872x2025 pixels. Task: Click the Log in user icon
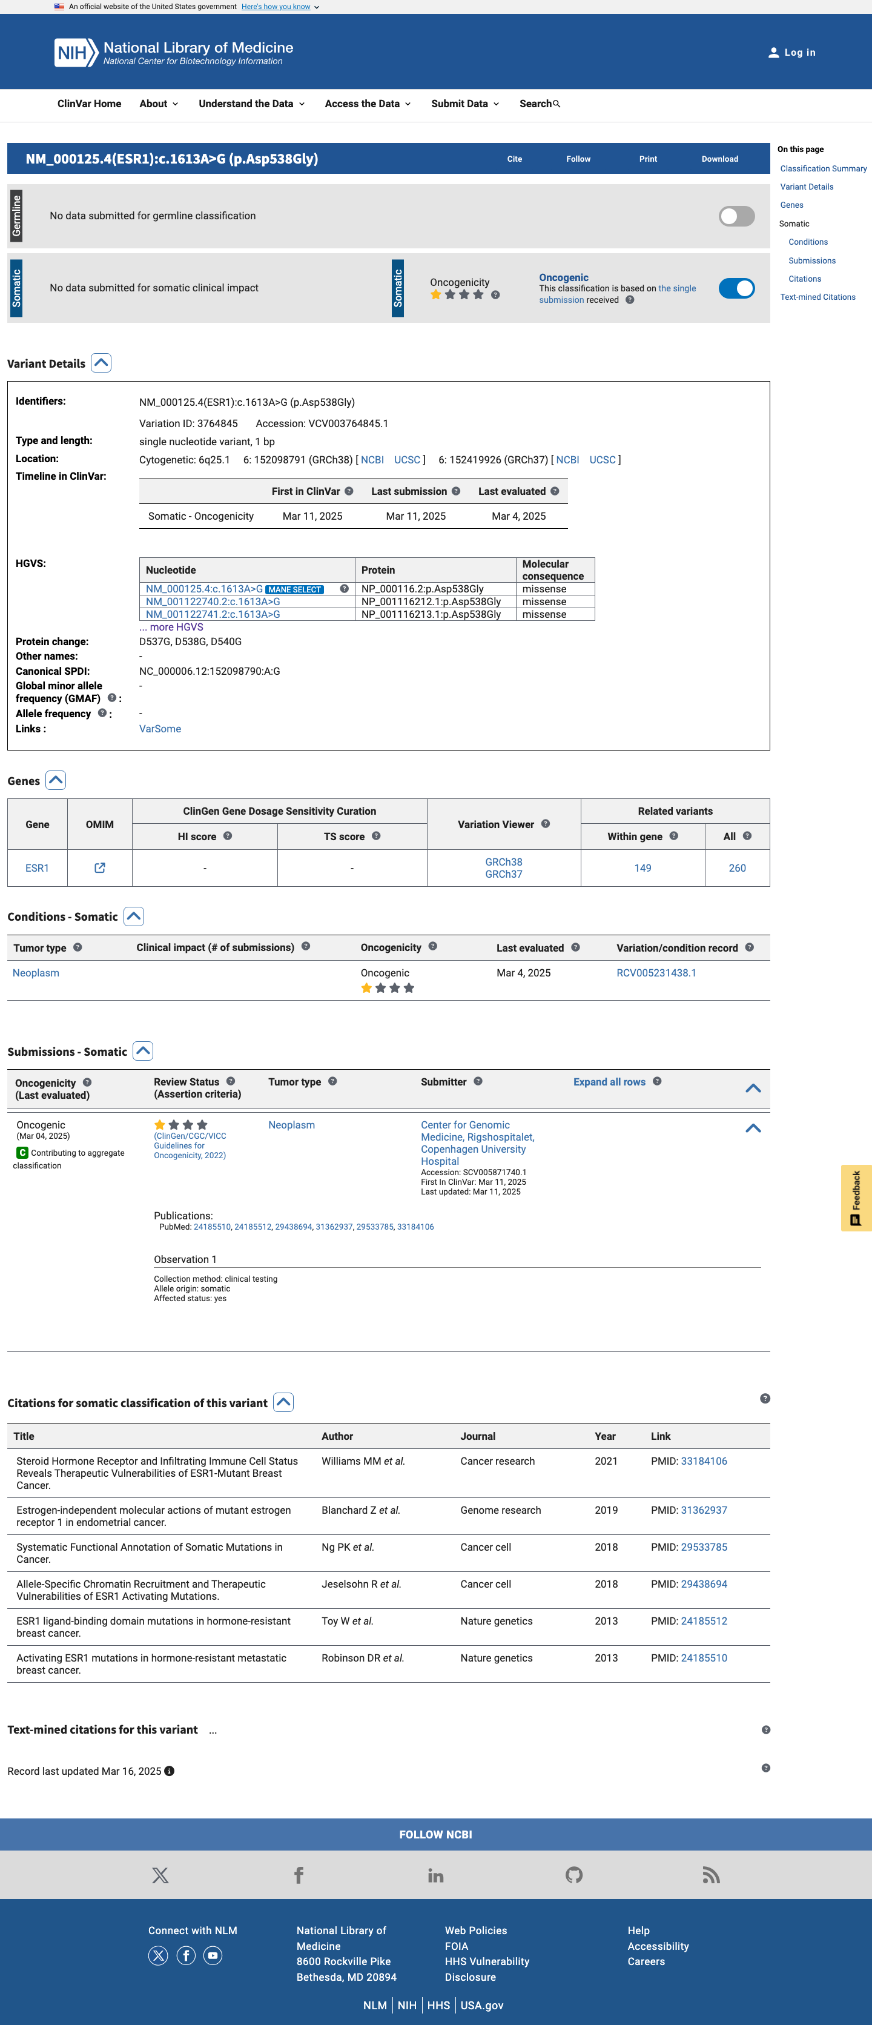pos(773,53)
